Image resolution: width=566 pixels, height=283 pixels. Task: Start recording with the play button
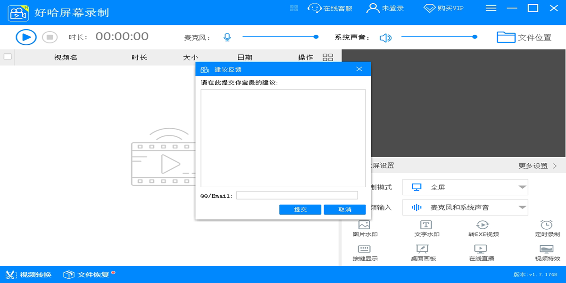pos(26,37)
